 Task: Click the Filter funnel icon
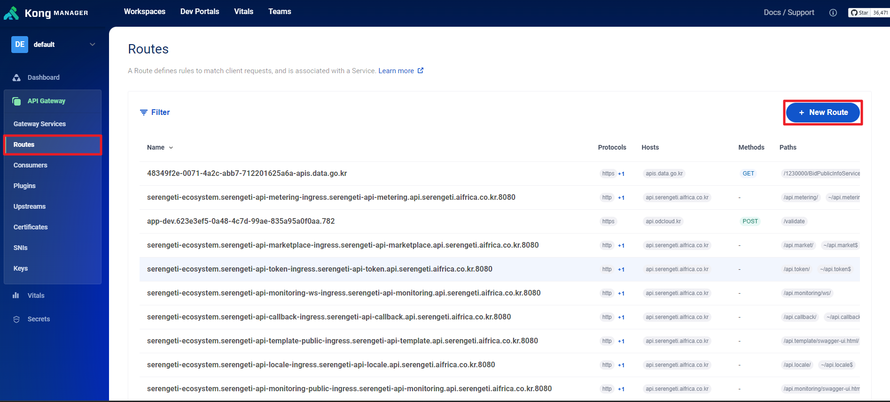click(144, 113)
